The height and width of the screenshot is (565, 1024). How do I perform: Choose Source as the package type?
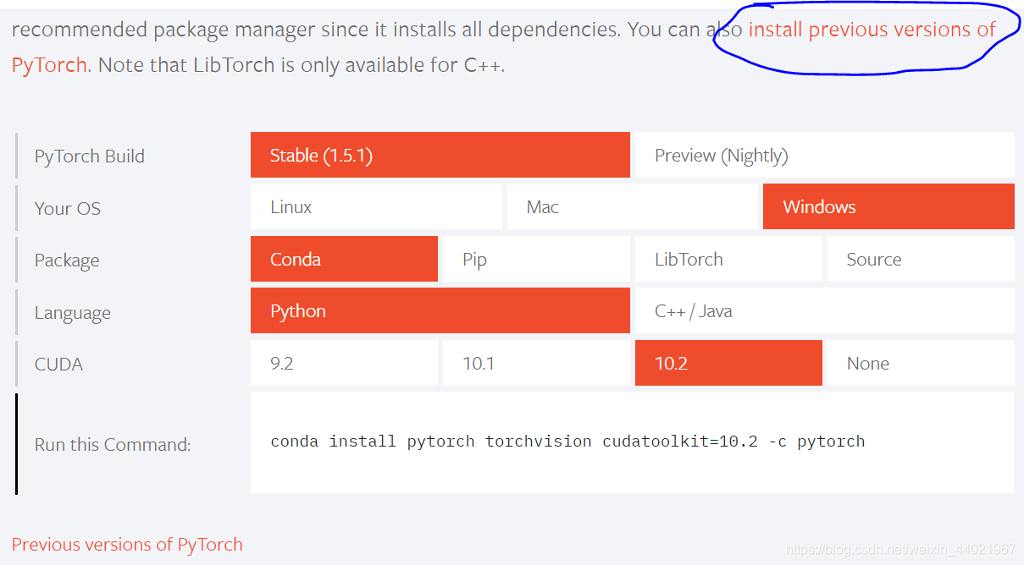click(920, 259)
